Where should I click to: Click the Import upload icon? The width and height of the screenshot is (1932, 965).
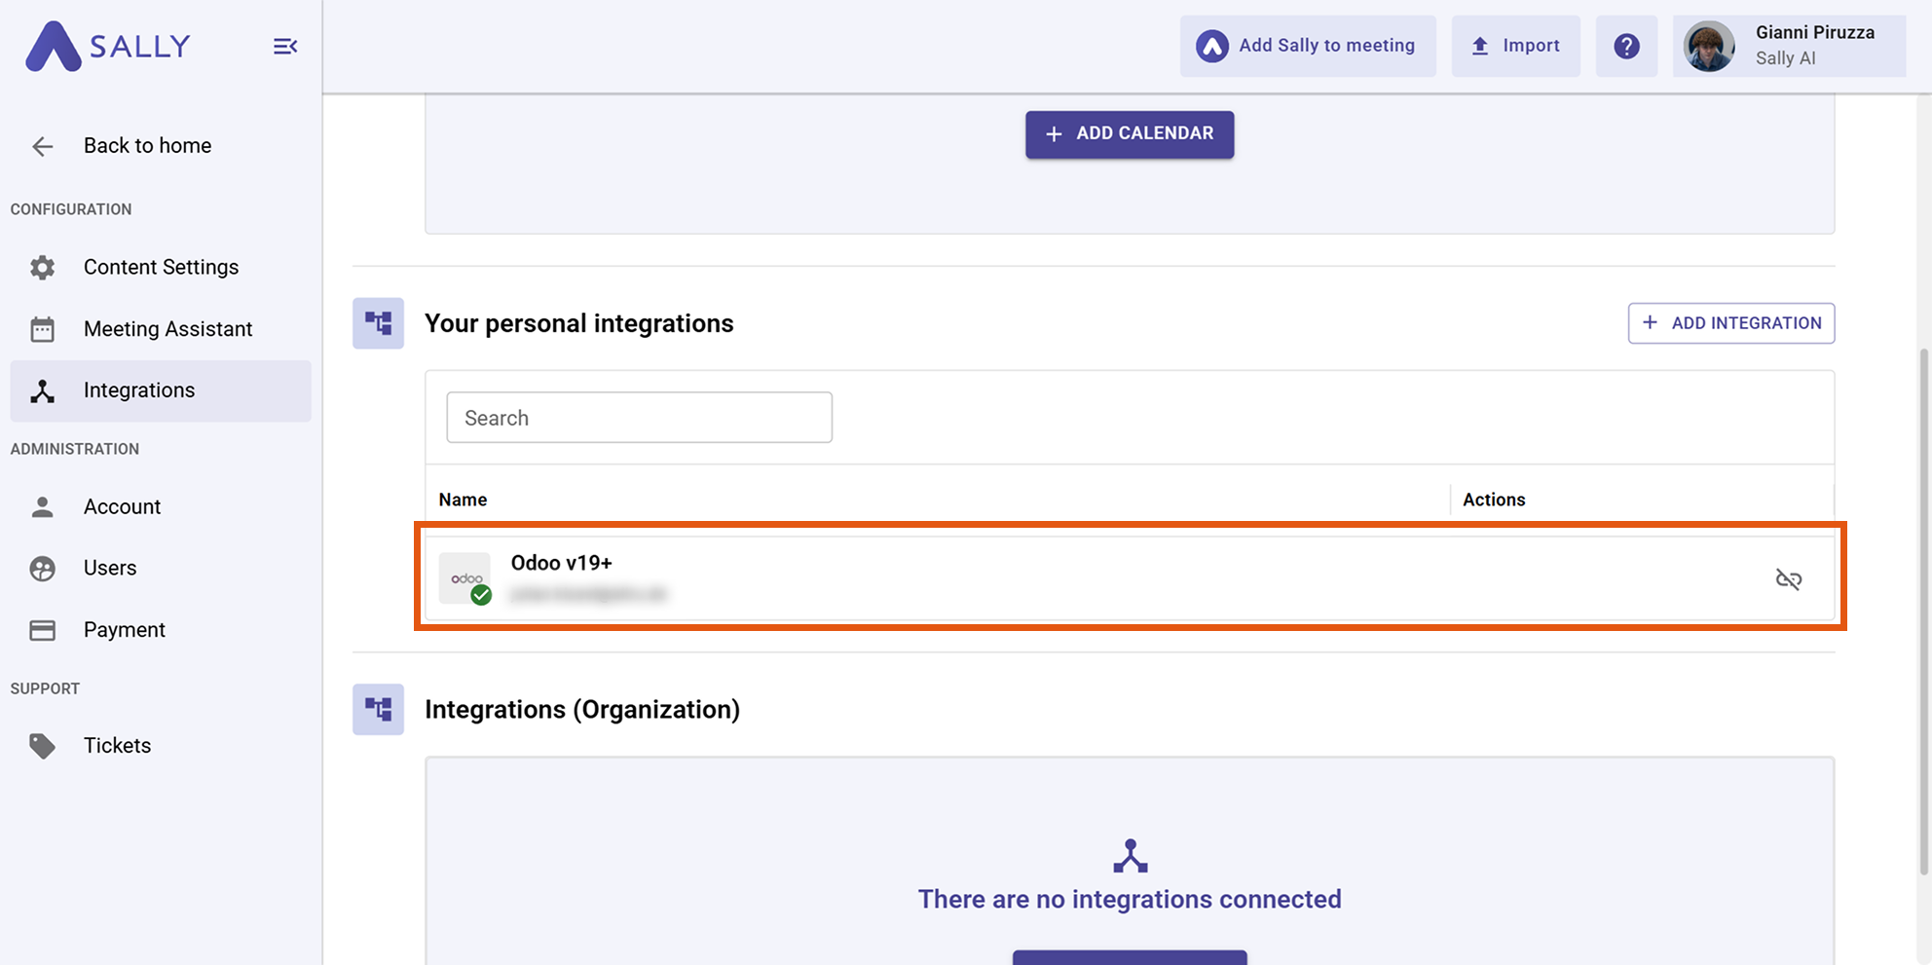pyautogui.click(x=1480, y=45)
